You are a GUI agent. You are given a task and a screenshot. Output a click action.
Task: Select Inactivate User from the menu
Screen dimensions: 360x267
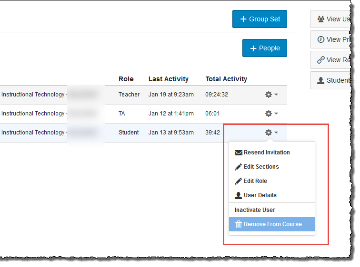tap(255, 210)
